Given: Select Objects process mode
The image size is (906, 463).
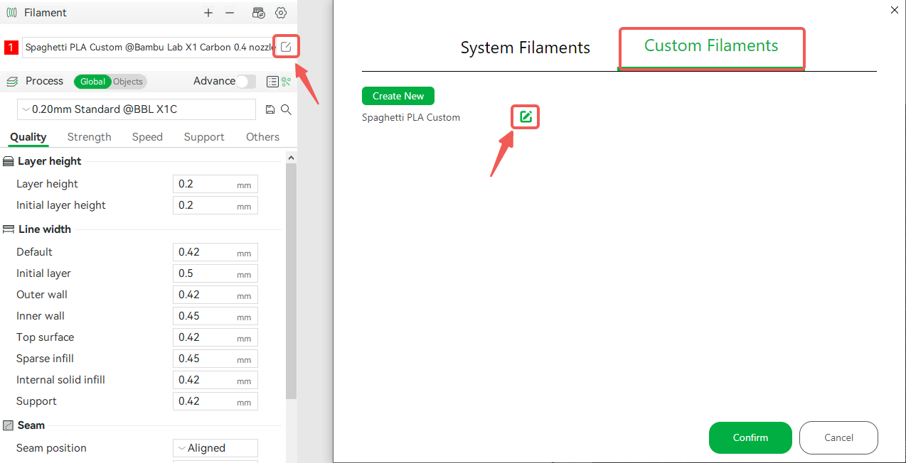Looking at the screenshot, I should (x=128, y=82).
